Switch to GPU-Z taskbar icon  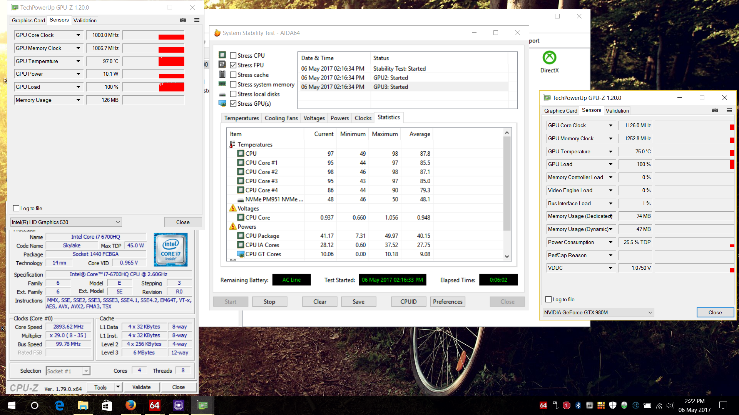click(202, 405)
